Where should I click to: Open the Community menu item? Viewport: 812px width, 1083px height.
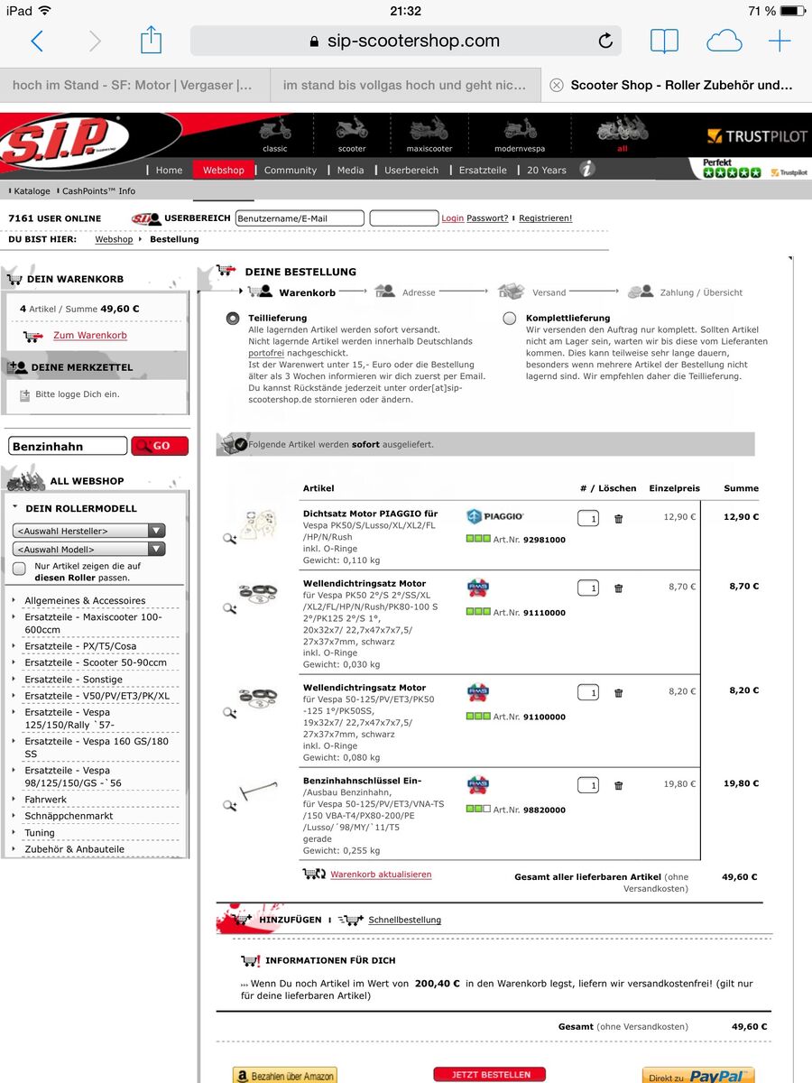[x=290, y=170]
